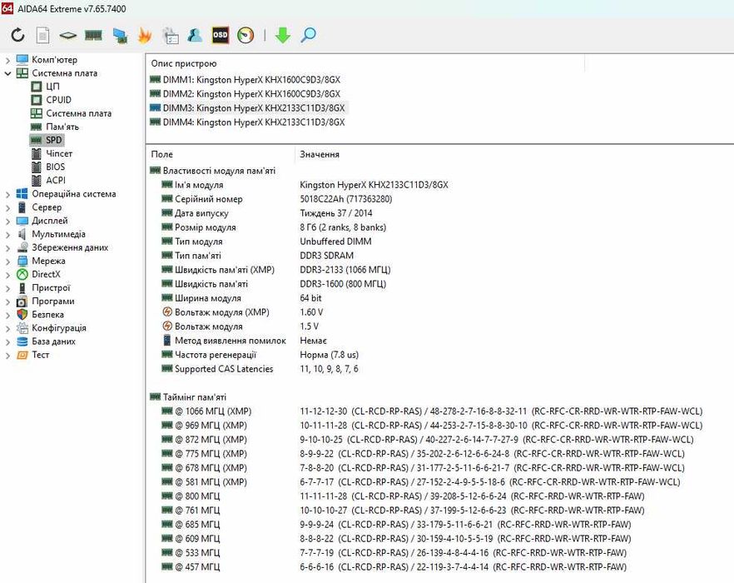Select База даних in the tree
Screen dimensions: 734x583
(53, 341)
